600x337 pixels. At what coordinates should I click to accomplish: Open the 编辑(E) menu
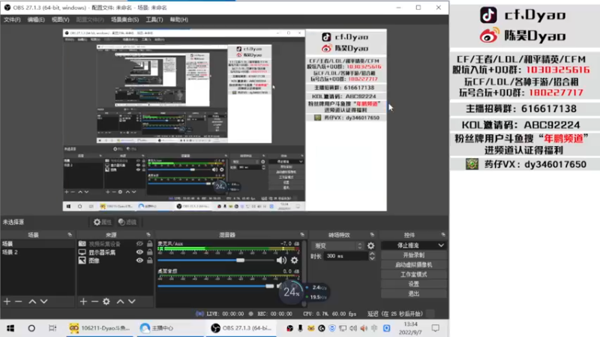click(x=36, y=19)
